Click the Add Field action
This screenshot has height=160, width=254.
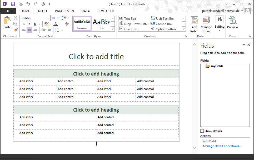(209, 141)
